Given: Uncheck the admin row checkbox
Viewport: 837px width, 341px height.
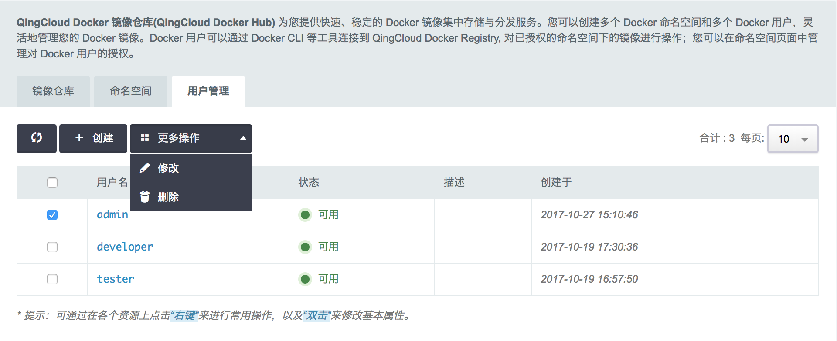Looking at the screenshot, I should [52, 215].
